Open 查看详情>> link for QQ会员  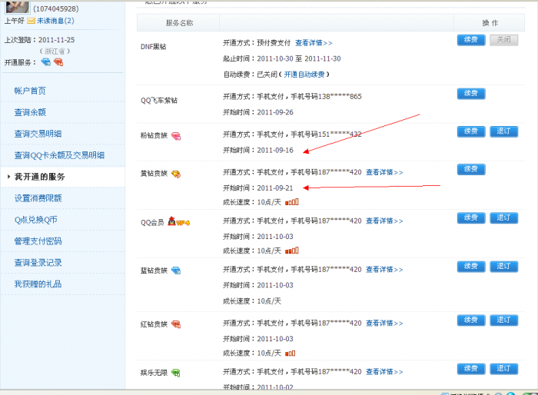click(x=384, y=221)
